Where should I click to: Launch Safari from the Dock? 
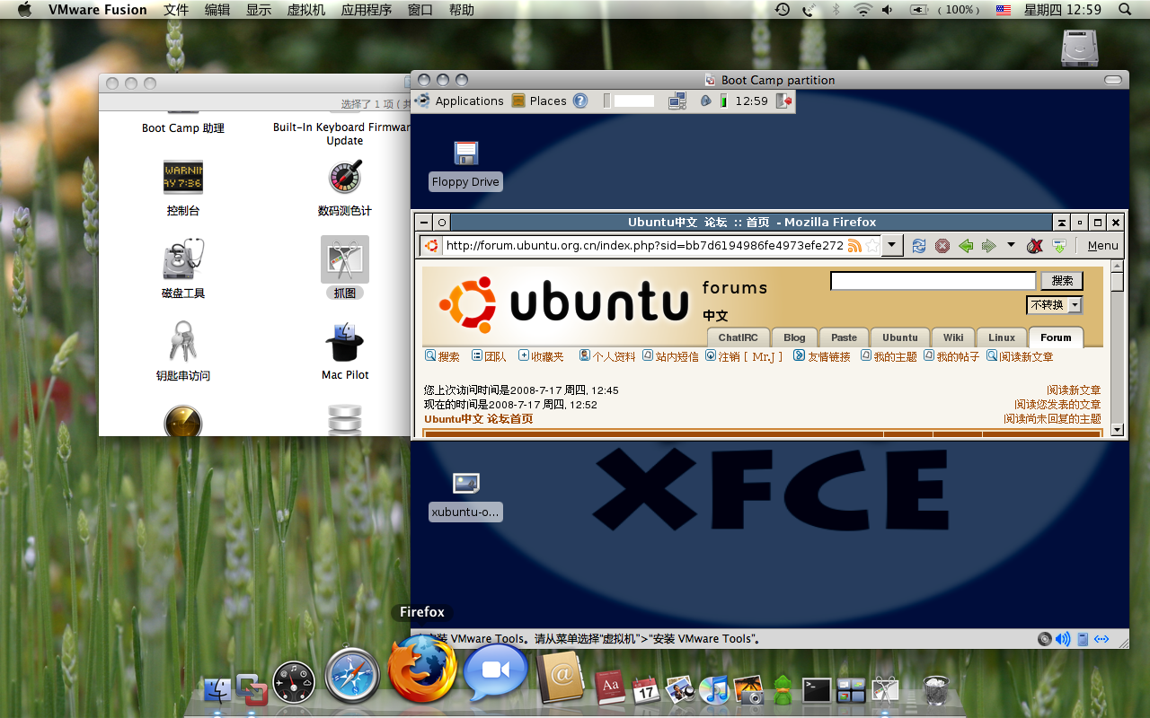coord(352,675)
